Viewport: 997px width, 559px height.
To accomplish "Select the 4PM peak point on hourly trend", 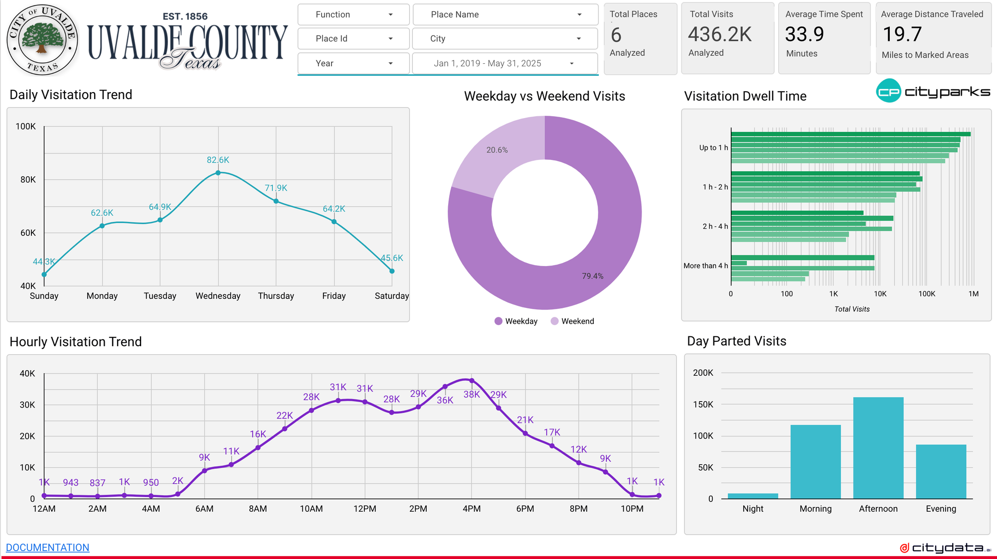I will [x=472, y=381].
